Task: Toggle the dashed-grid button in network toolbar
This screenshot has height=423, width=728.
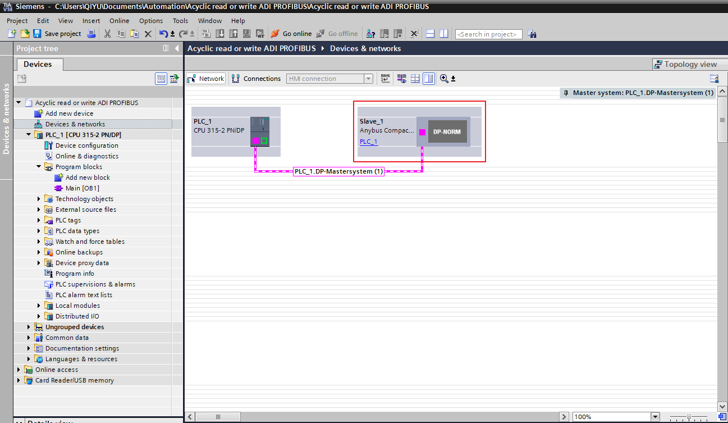Action: point(415,79)
